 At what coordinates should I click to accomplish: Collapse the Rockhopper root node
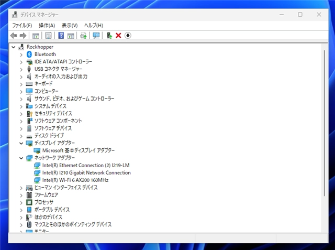pyautogui.click(x=14, y=47)
